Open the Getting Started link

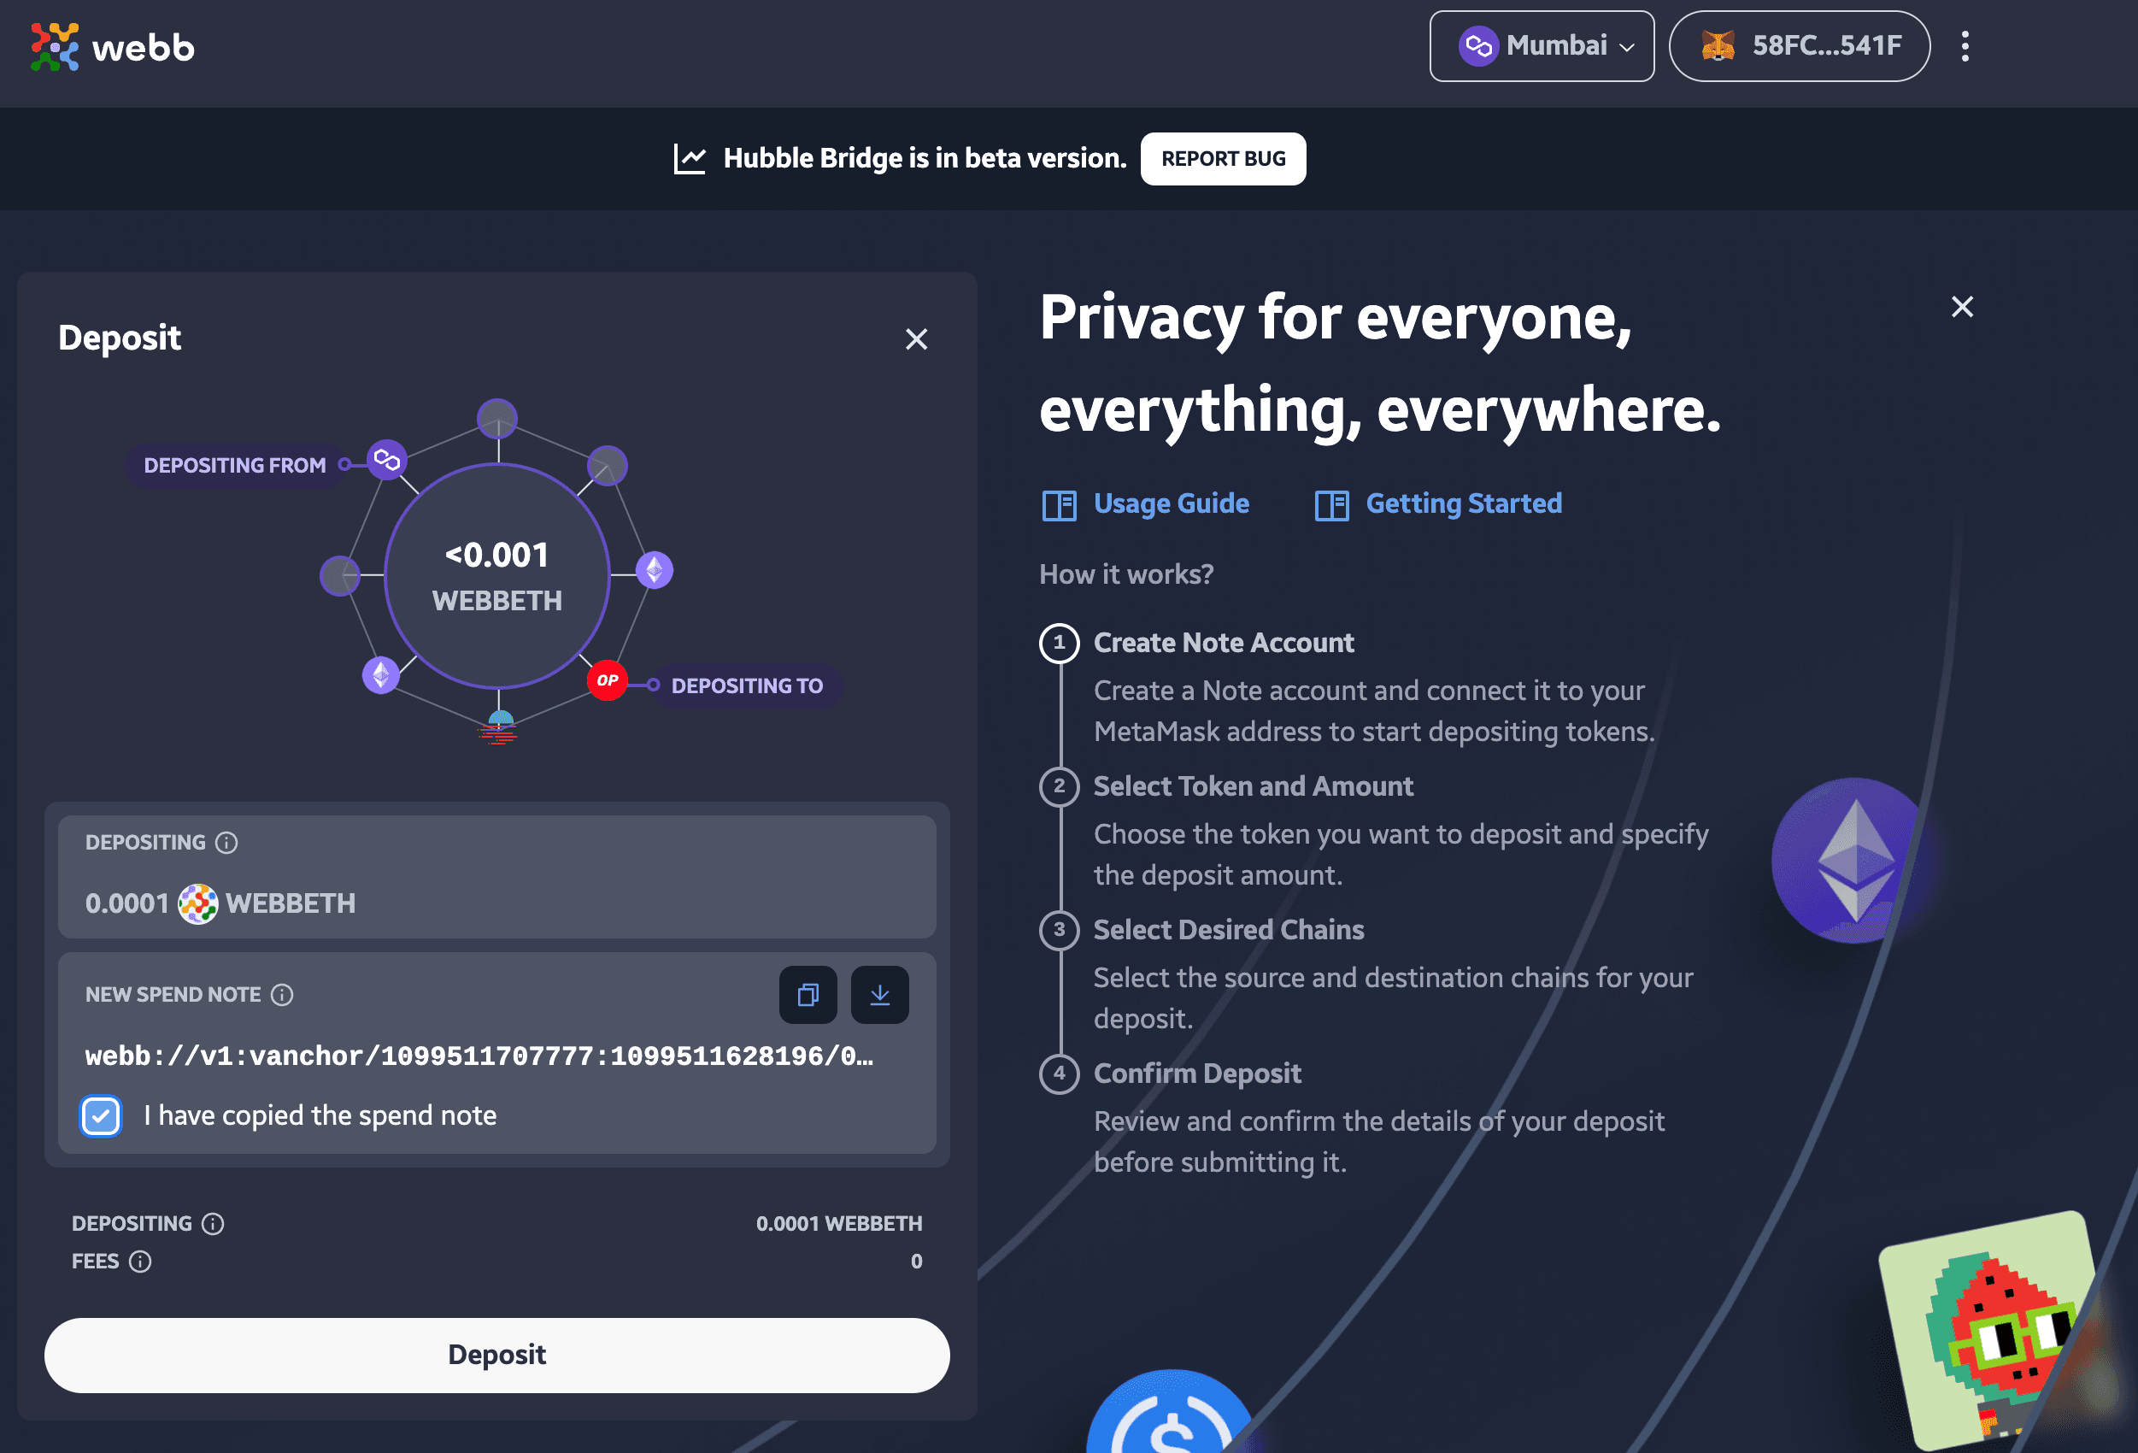tap(1463, 503)
